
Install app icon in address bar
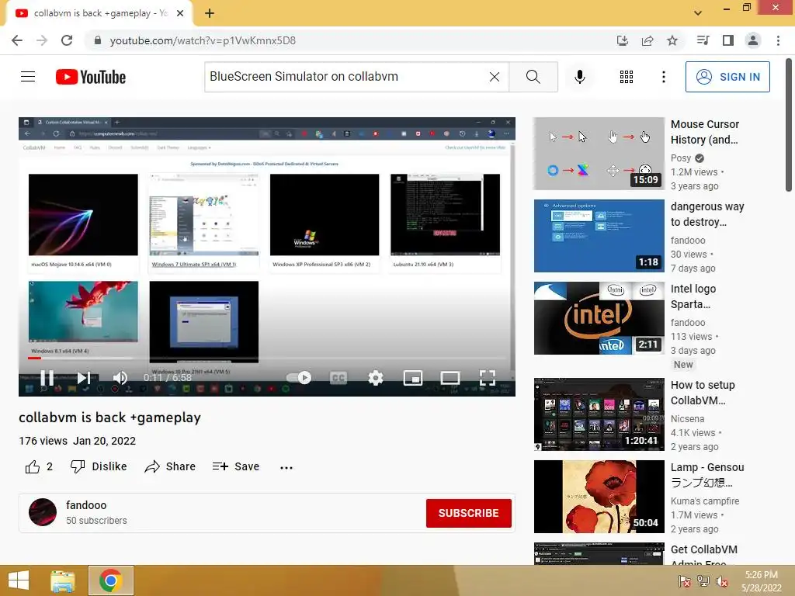click(622, 40)
